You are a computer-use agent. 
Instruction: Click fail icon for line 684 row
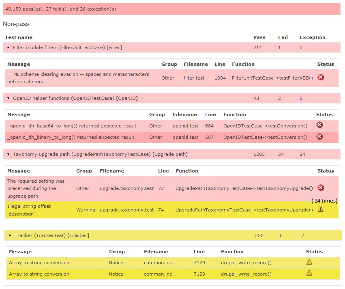[x=319, y=125]
